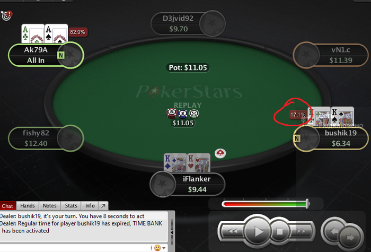
Task: Pop out chat panel with arrow tab
Action: [x=103, y=206]
